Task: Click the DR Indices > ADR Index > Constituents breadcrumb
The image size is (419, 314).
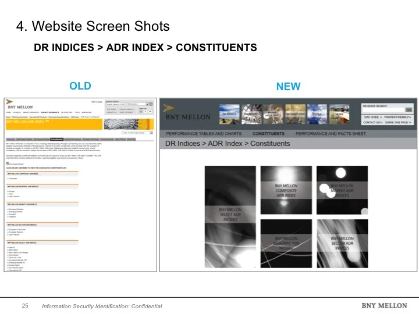Action: coord(228,144)
